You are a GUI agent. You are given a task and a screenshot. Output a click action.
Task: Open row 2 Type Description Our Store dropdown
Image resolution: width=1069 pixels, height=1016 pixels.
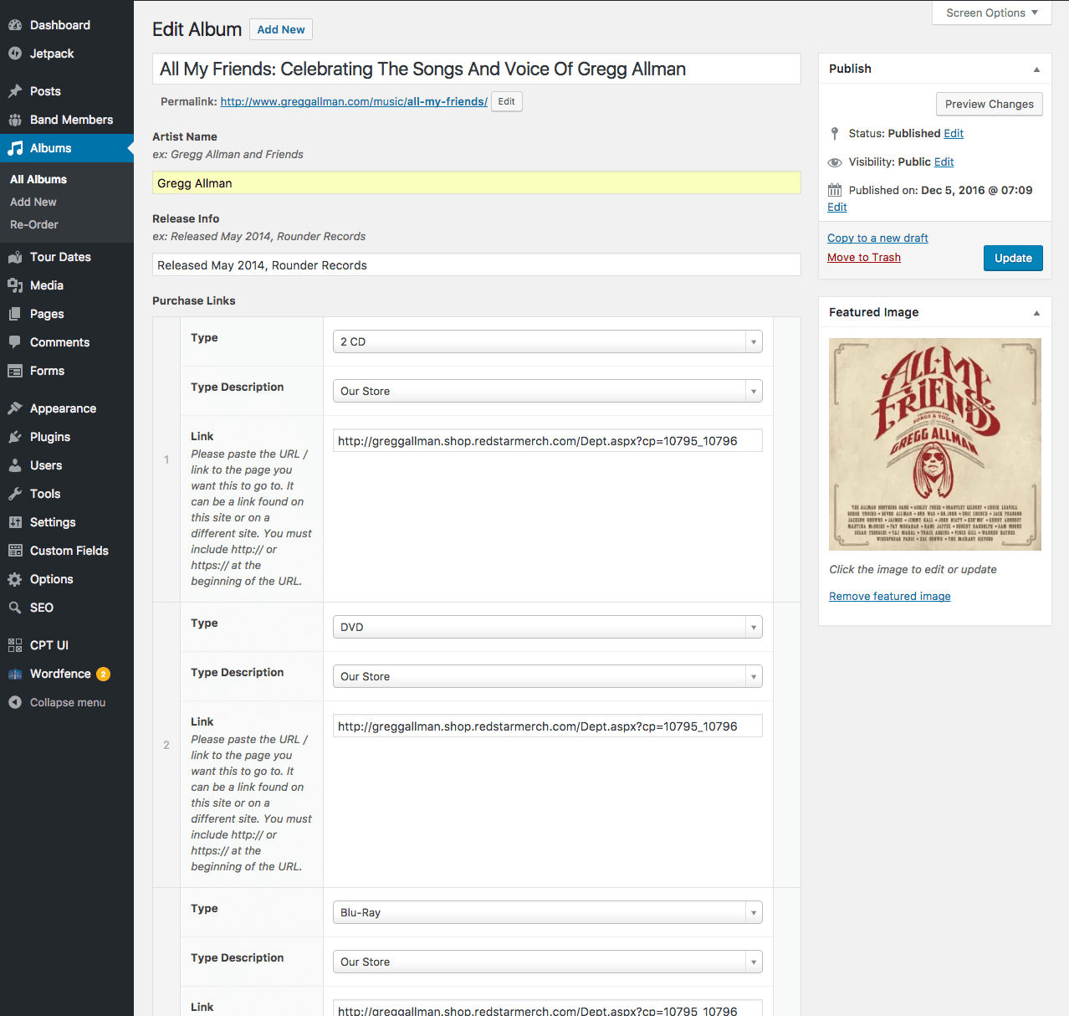(548, 676)
